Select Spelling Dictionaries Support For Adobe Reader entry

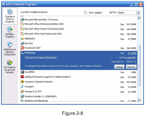pyautogui.click(x=79, y=77)
